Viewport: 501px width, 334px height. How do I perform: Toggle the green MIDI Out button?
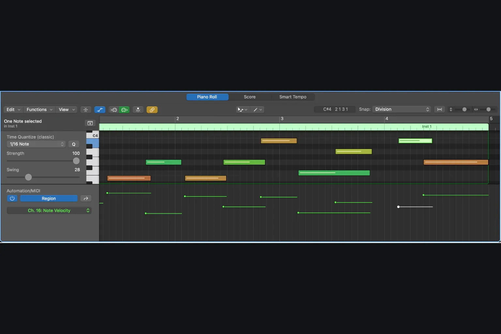pos(124,110)
